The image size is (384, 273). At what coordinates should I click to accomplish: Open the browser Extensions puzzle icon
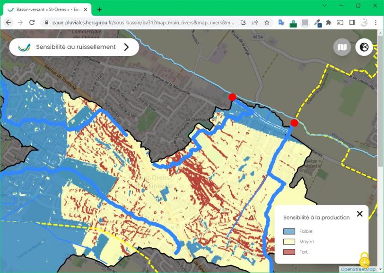(328, 22)
